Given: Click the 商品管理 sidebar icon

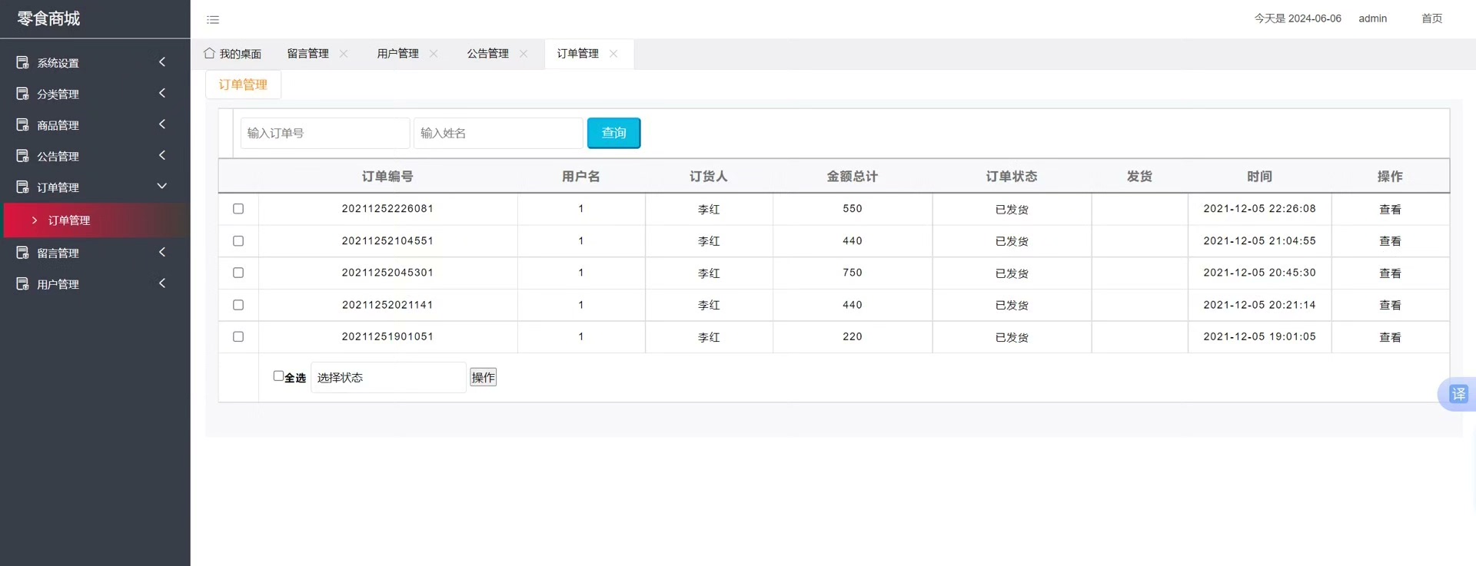Looking at the screenshot, I should (23, 124).
